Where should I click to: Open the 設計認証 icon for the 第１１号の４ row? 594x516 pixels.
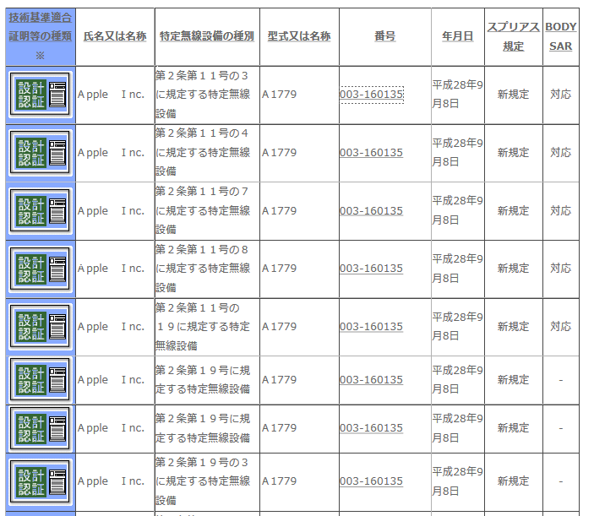[40, 153]
